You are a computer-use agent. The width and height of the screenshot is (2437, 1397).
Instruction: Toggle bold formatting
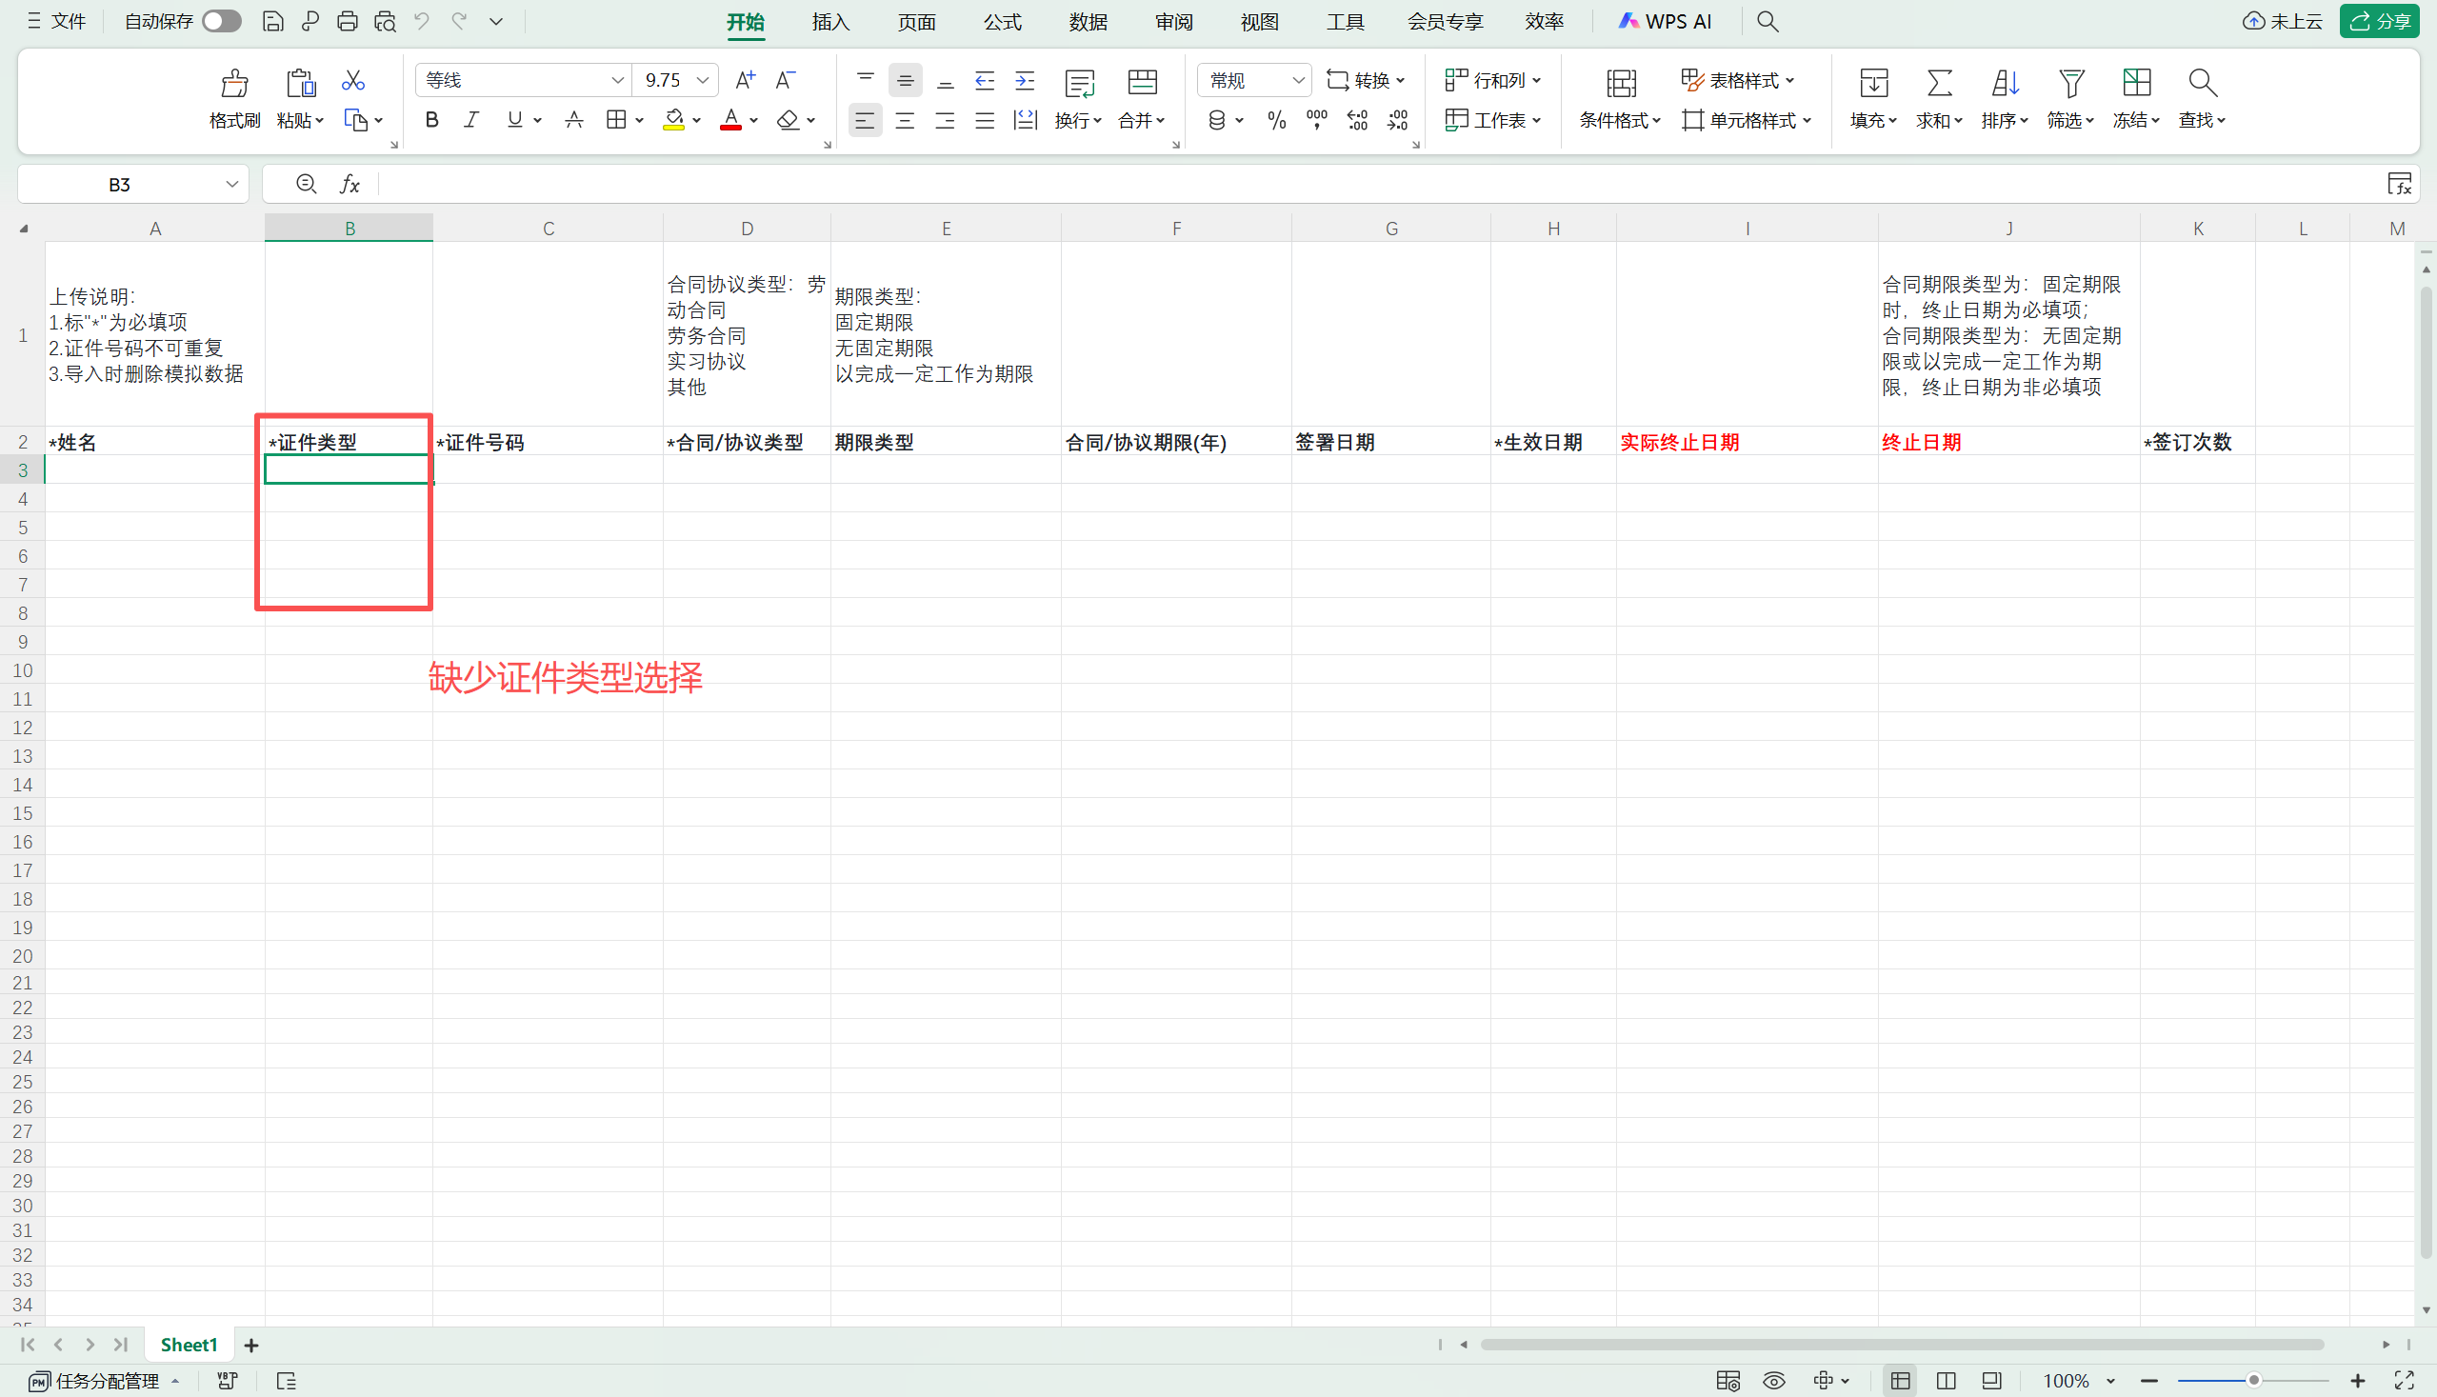[431, 120]
